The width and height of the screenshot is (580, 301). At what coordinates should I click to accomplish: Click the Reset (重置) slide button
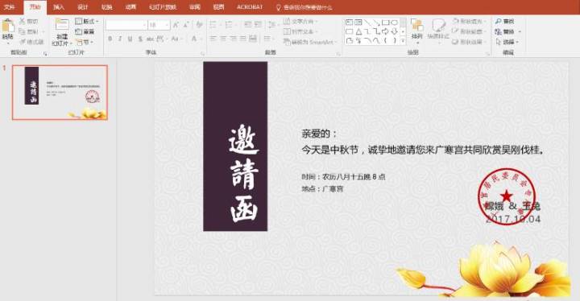[x=85, y=32]
